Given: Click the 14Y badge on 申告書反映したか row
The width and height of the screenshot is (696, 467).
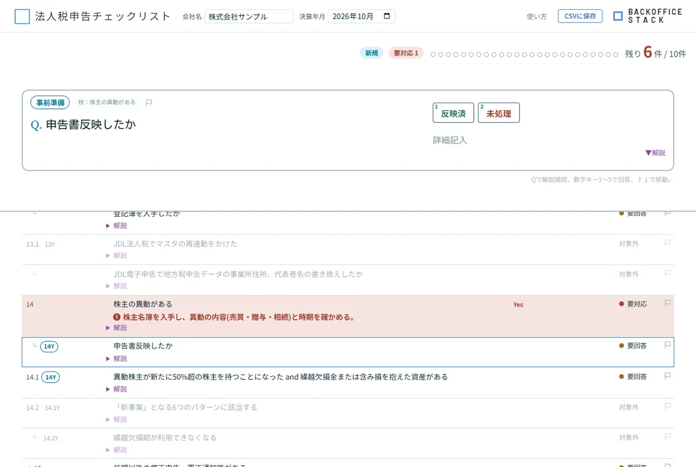Looking at the screenshot, I should tap(49, 346).
